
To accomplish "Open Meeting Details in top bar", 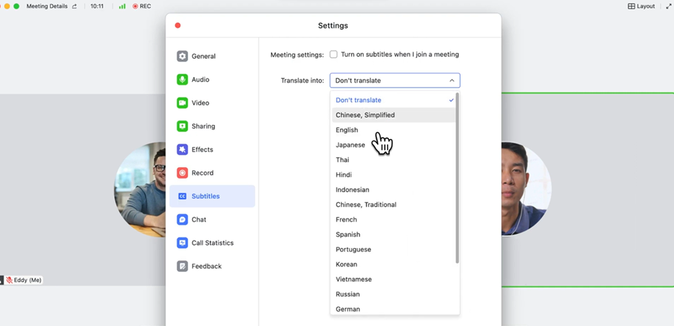I will point(47,6).
